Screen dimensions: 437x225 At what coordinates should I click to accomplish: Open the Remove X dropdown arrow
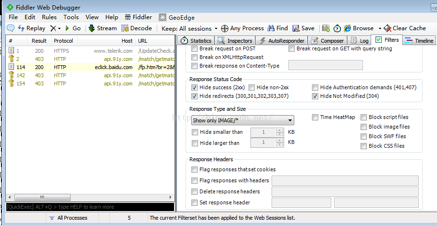point(59,28)
